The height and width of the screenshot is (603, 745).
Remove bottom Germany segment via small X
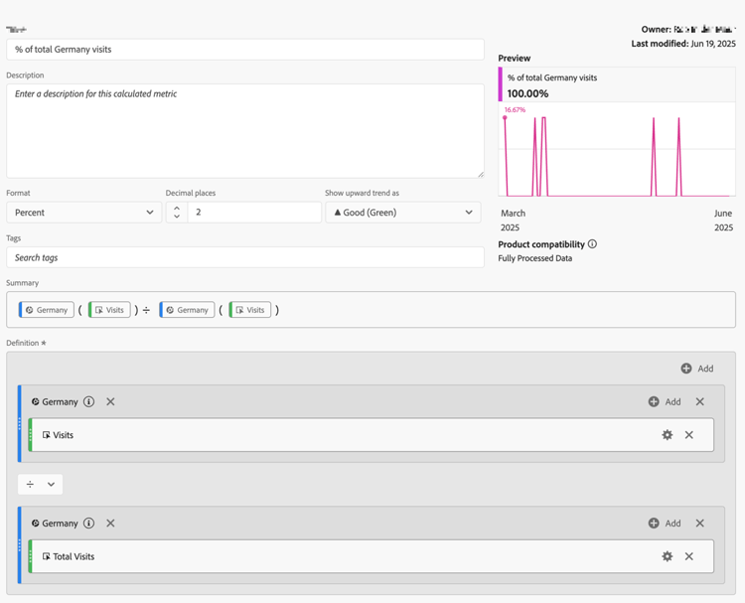point(110,524)
